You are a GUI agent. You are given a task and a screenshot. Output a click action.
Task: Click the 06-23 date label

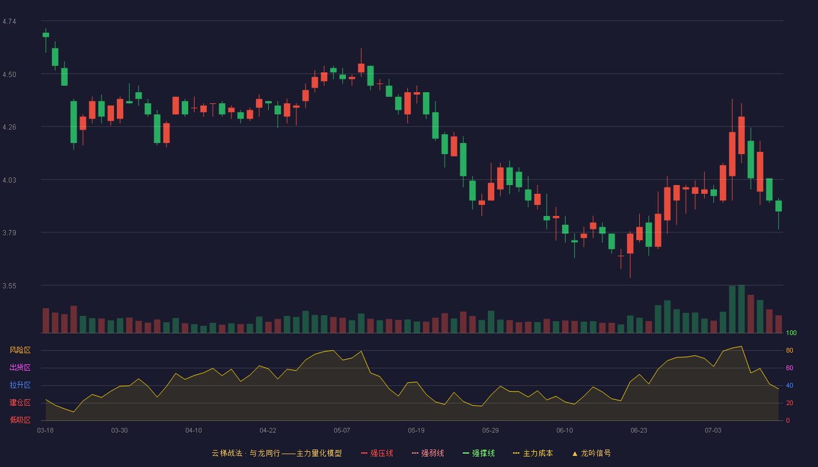point(639,430)
